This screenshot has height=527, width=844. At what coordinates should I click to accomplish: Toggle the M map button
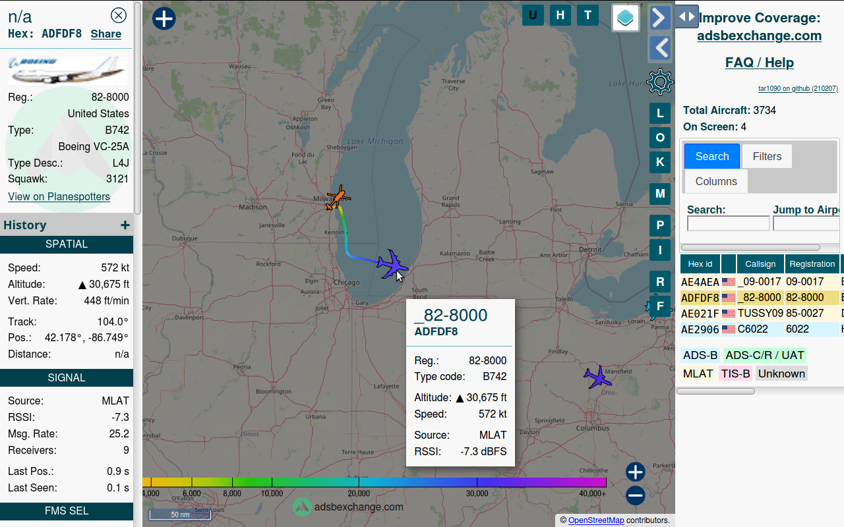[660, 194]
